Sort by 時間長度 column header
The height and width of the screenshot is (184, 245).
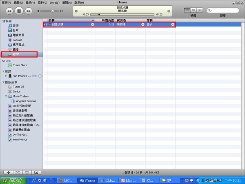(x=105, y=20)
